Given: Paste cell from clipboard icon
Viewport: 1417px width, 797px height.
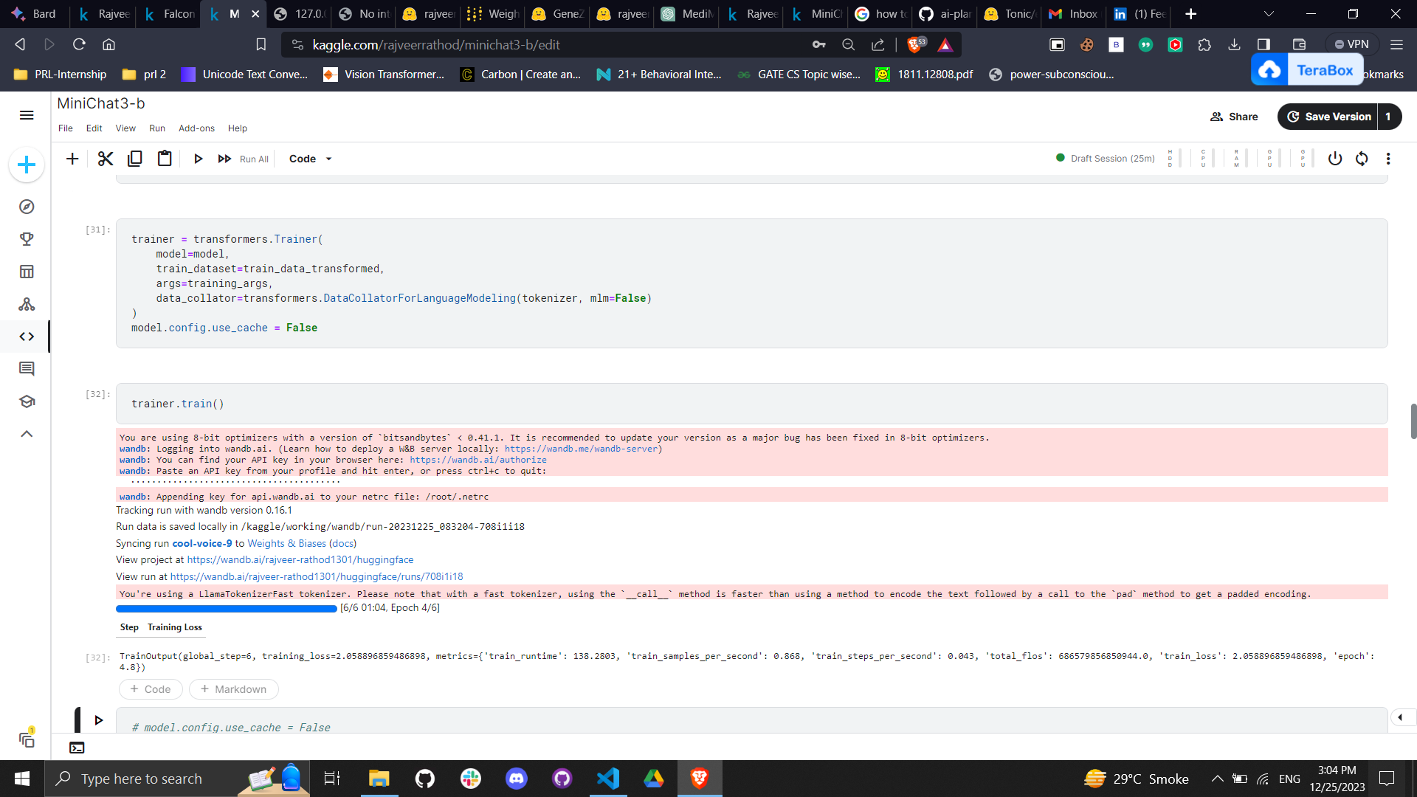Looking at the screenshot, I should click(165, 159).
